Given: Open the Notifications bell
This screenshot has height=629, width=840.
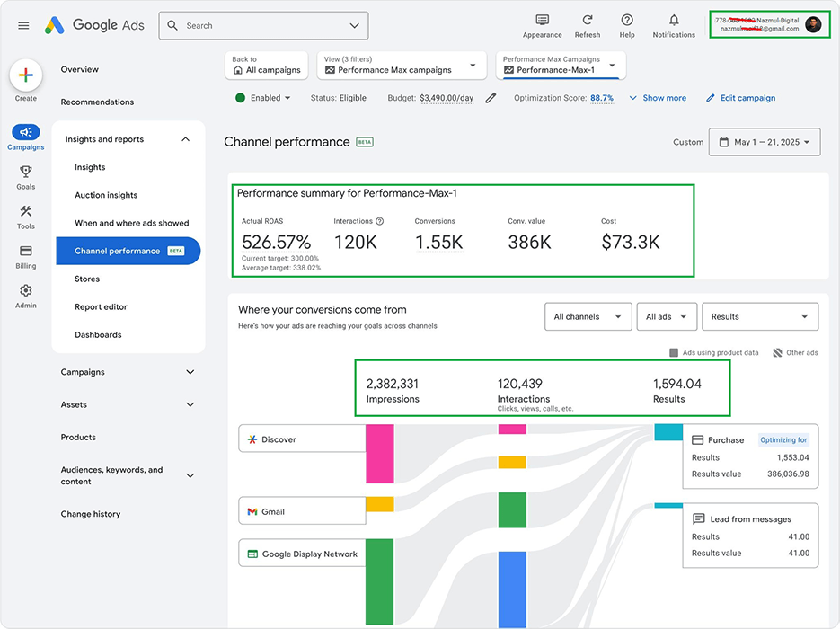Looking at the screenshot, I should [x=674, y=21].
